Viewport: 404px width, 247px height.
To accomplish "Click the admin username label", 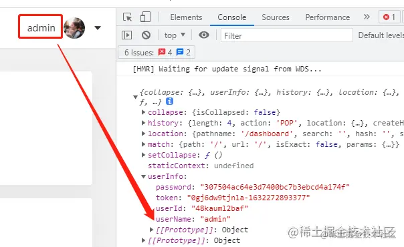I will pyautogui.click(x=41, y=28).
